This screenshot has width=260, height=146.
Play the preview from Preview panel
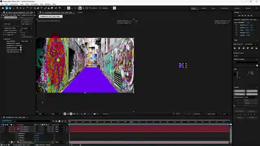[x=245, y=15]
